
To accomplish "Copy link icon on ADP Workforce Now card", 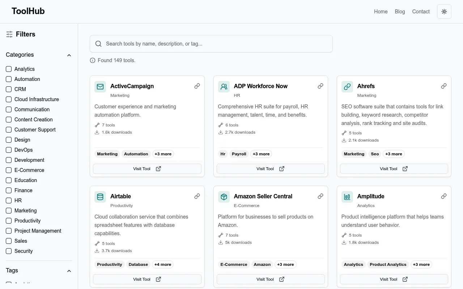I will [320, 86].
